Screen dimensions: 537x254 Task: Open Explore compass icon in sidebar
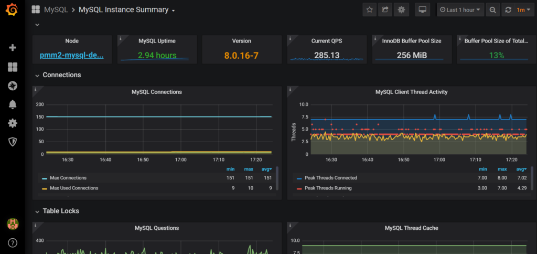13,86
